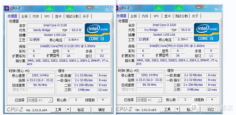Click core voltage 0.904 V
The height and width of the screenshot is (115, 236).
pos(74,40)
